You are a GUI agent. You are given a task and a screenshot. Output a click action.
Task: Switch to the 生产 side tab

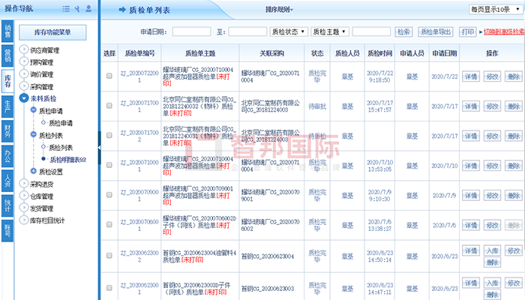(x=7, y=106)
